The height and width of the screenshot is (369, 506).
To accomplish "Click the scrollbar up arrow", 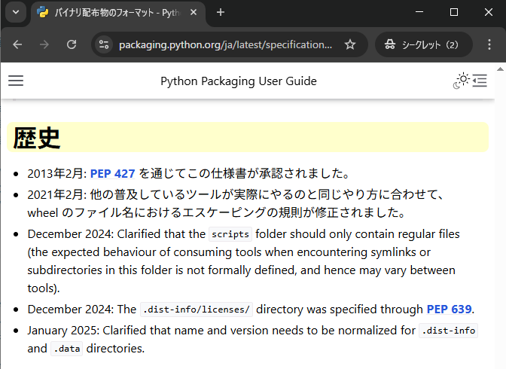I will point(500,69).
